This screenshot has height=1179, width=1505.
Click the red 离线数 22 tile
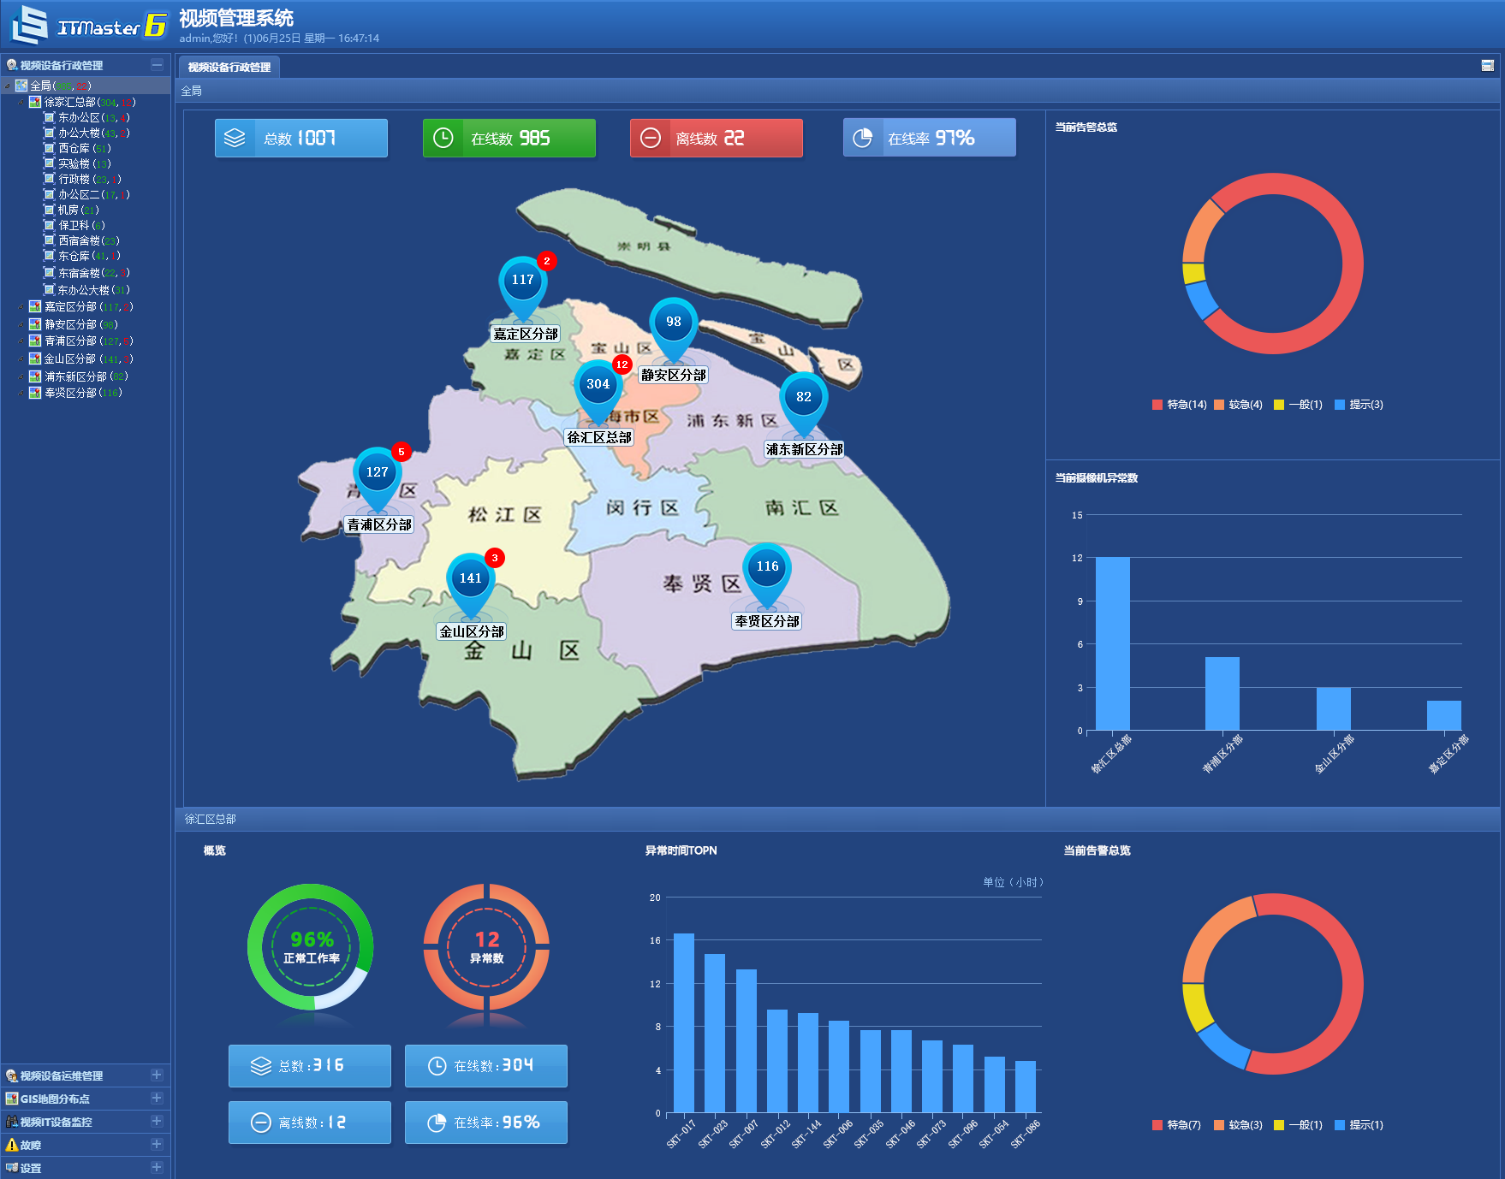(x=717, y=138)
